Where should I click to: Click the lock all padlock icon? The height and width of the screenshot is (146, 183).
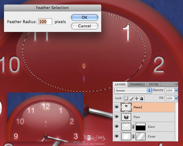pyautogui.click(x=142, y=99)
